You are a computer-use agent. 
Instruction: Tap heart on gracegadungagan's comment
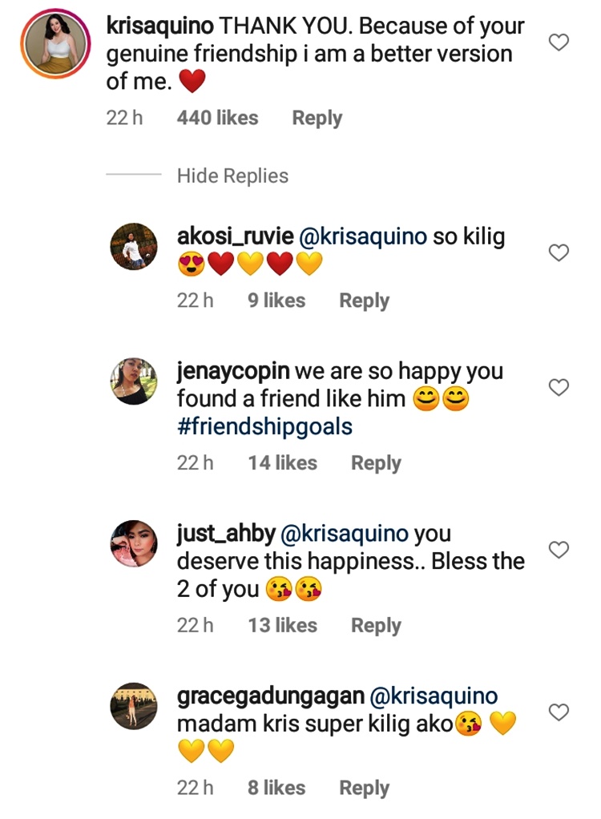pos(559,712)
